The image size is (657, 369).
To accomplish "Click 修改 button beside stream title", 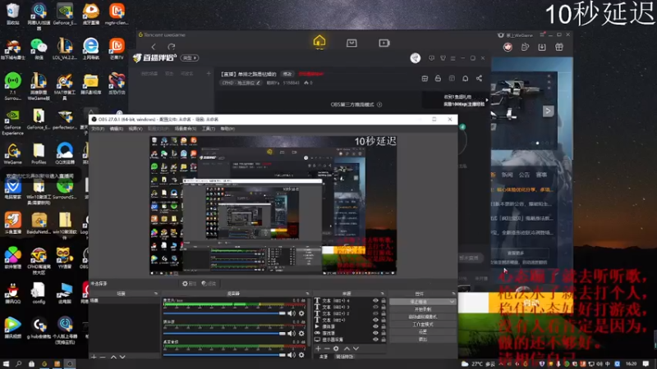I will [287, 74].
